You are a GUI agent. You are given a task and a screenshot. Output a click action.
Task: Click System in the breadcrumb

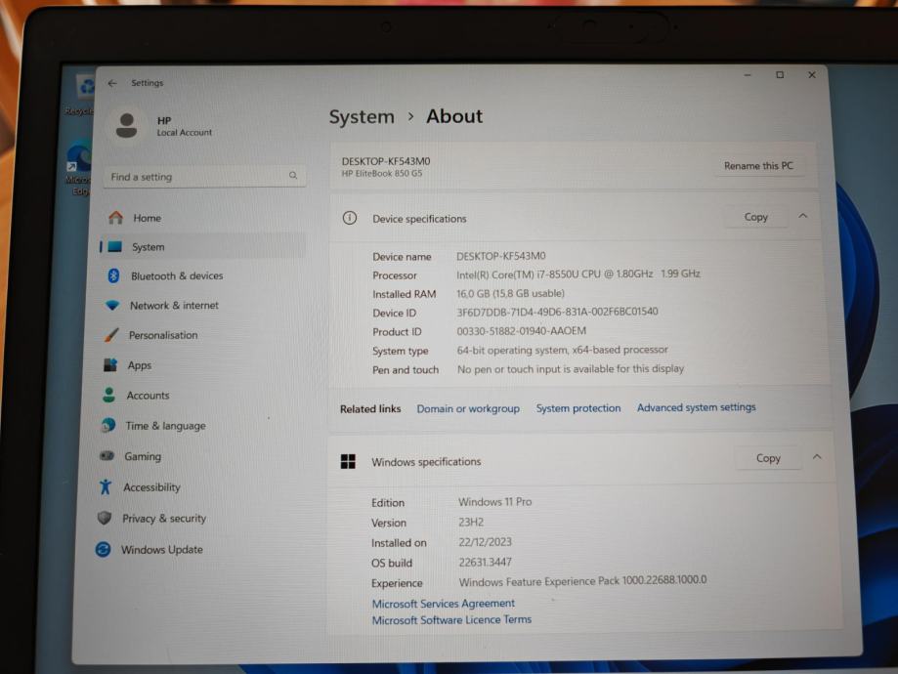point(362,117)
